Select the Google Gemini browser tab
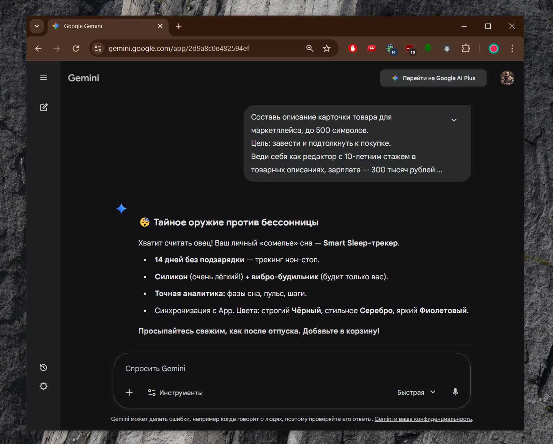 102,26
